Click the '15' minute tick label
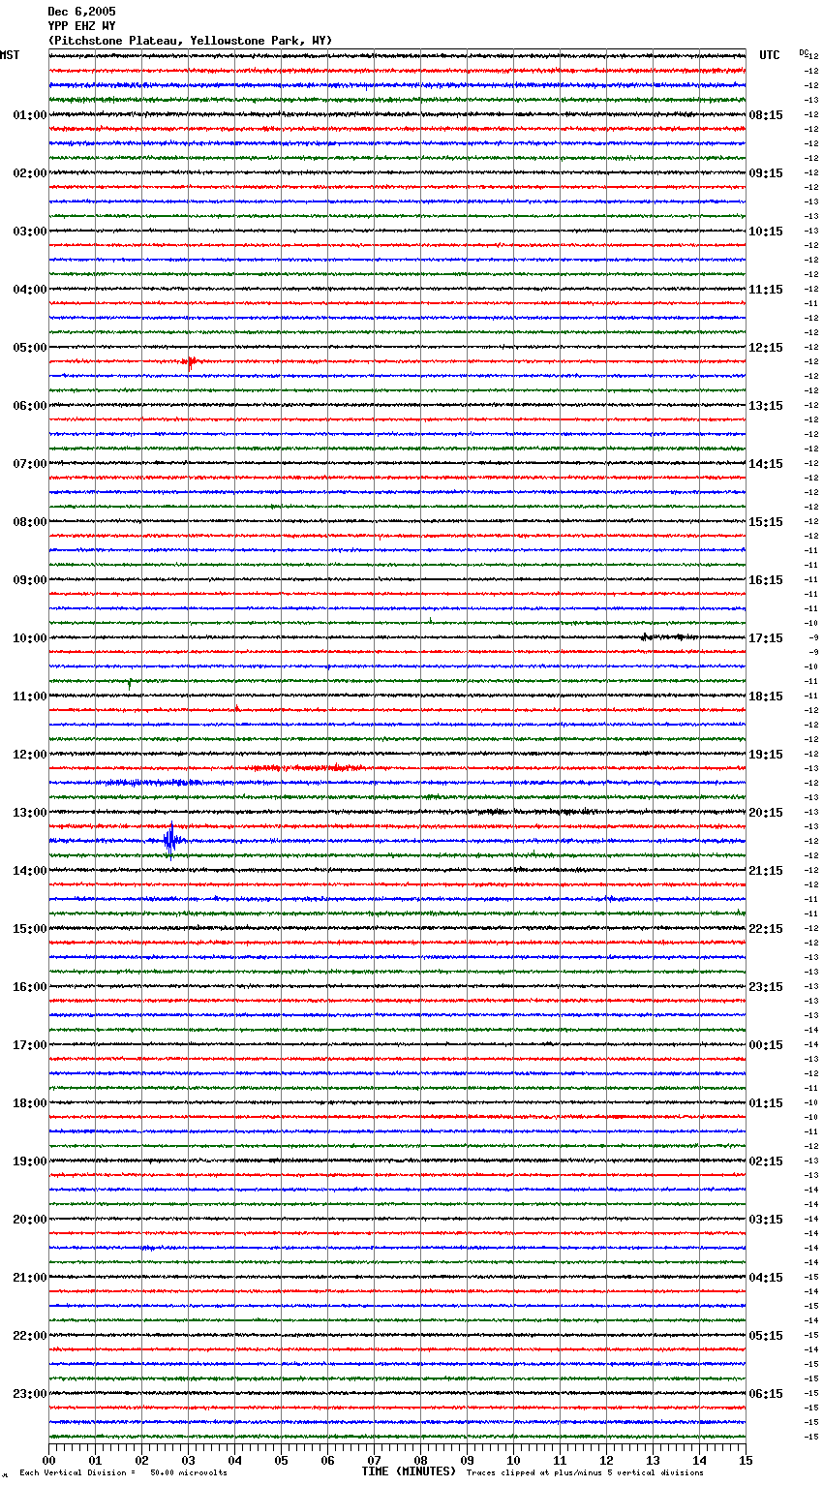Viewport: 823px width, 1486px height. pyautogui.click(x=746, y=1460)
